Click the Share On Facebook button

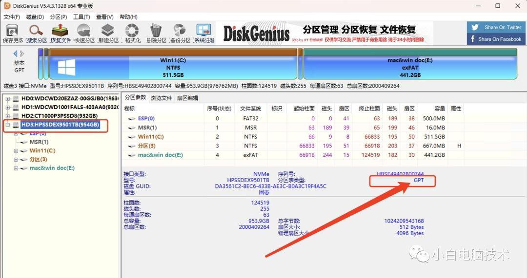coord(496,39)
